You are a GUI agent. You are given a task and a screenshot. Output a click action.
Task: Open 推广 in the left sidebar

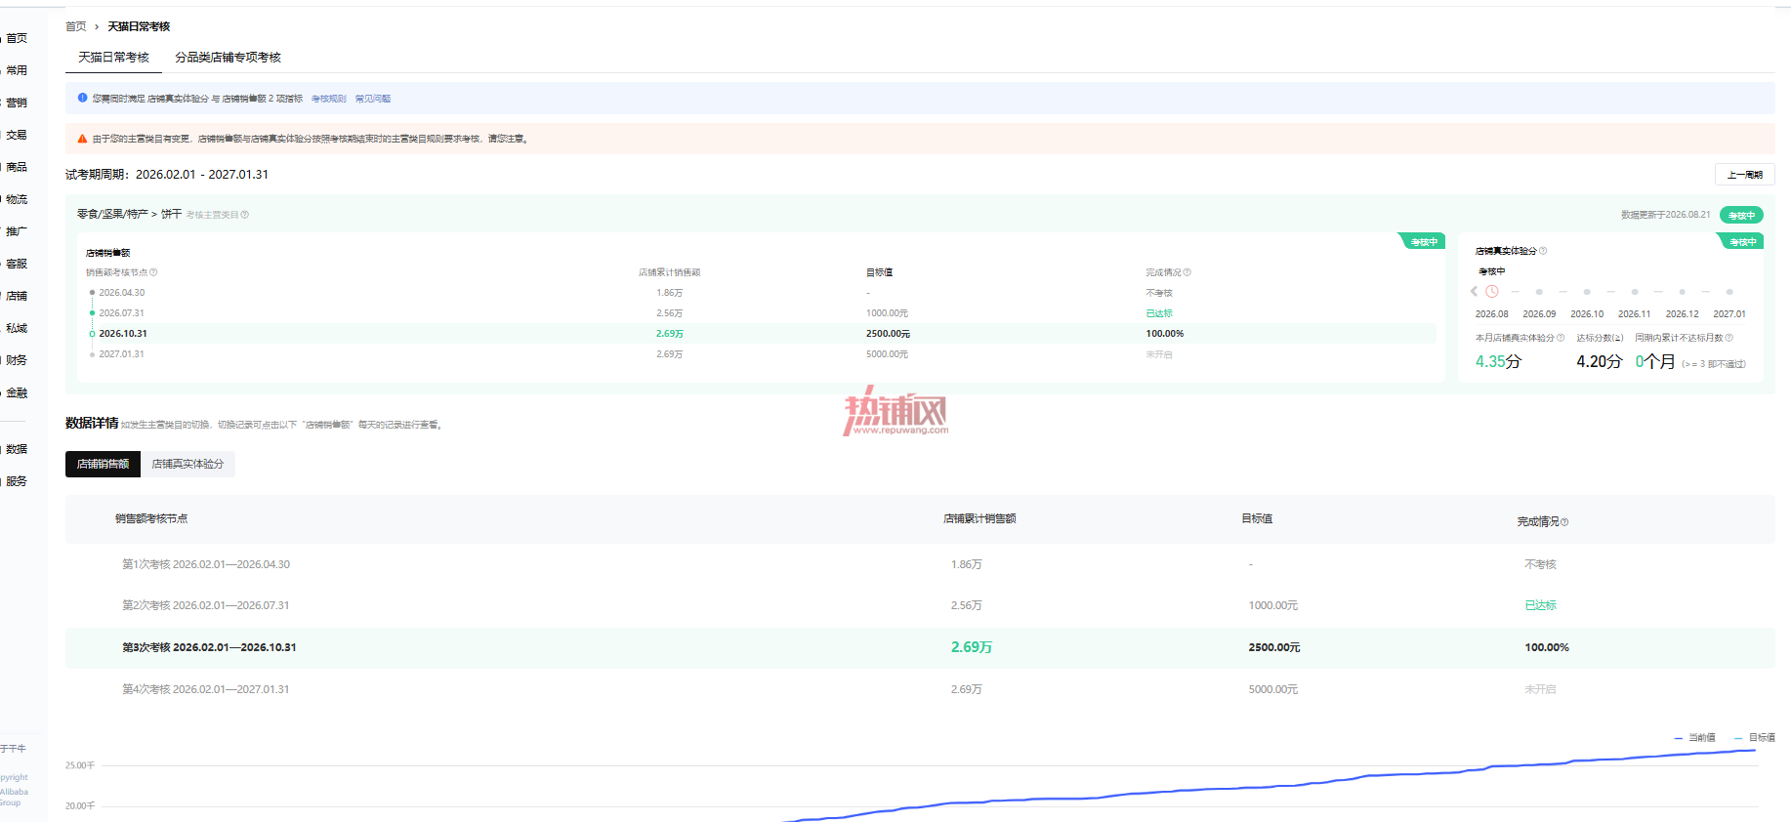pos(17,231)
